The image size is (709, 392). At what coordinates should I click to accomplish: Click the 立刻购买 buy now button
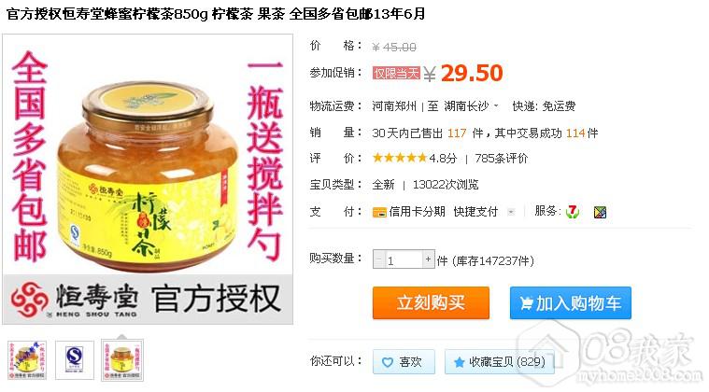point(431,303)
